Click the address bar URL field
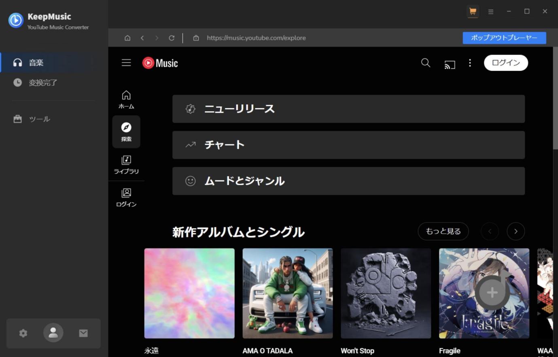Screen dimensions: 558x357 point(257,38)
